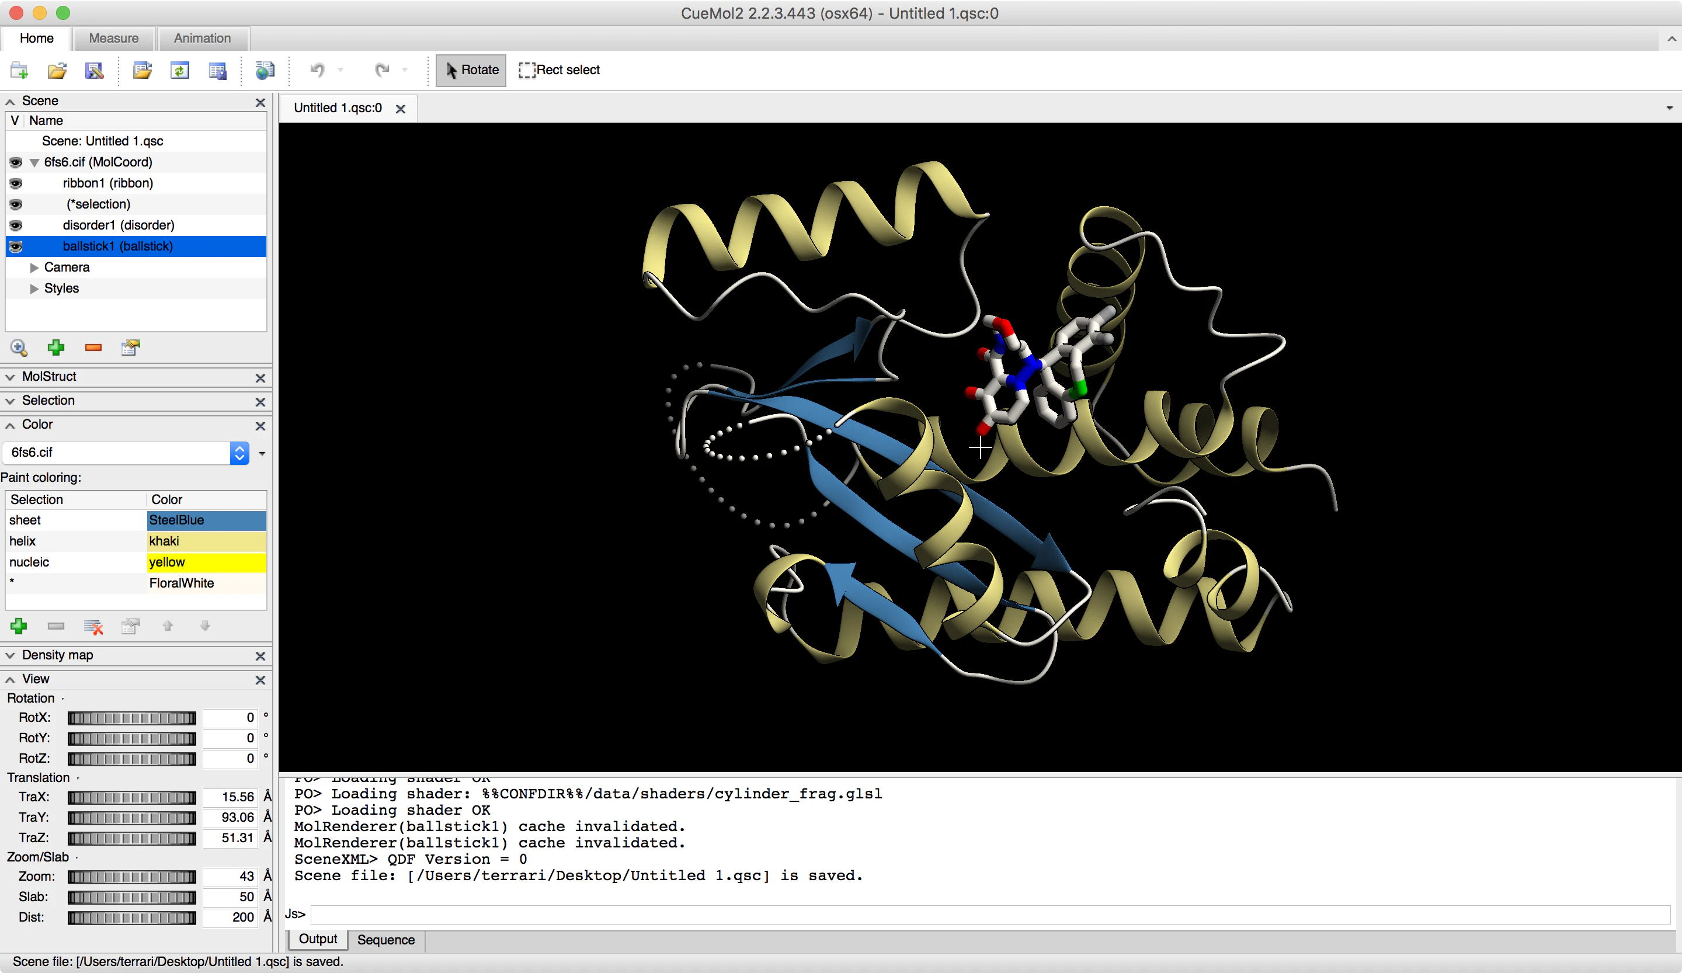Collapse the 6fs6.cif tree node
The width and height of the screenshot is (1682, 973).
(34, 162)
